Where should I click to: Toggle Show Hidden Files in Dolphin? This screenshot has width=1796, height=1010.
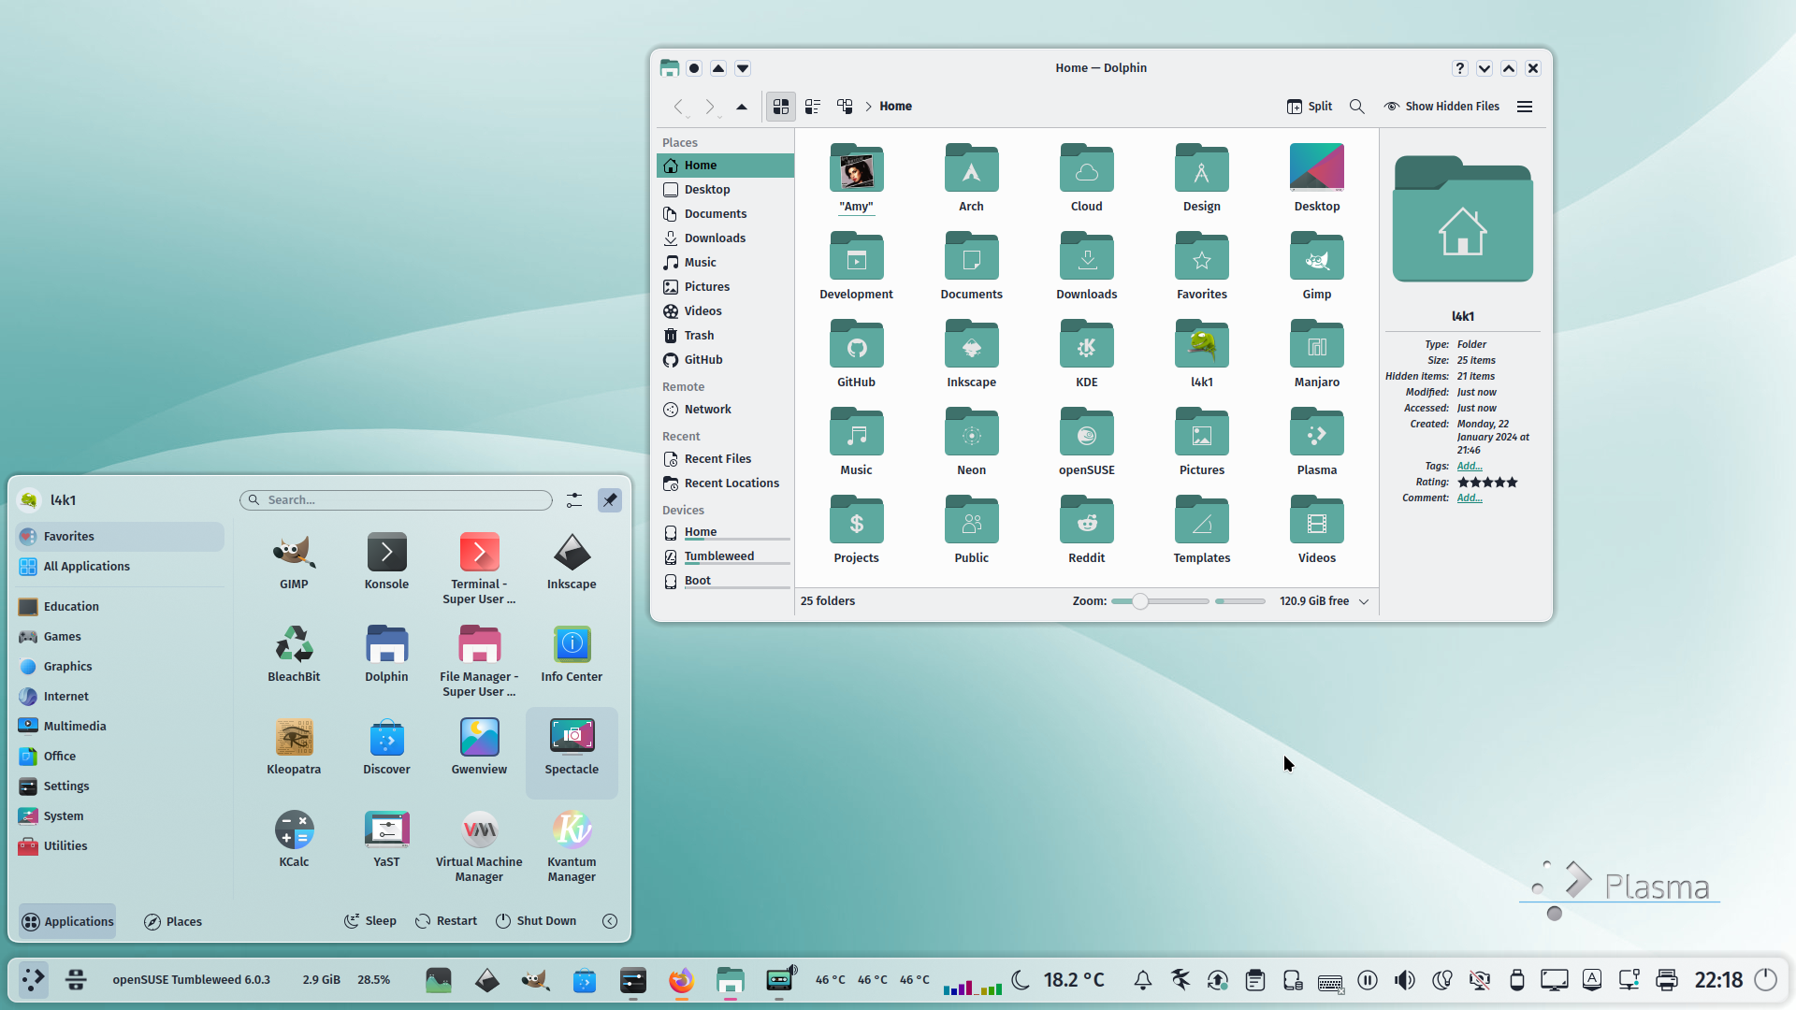point(1441,107)
